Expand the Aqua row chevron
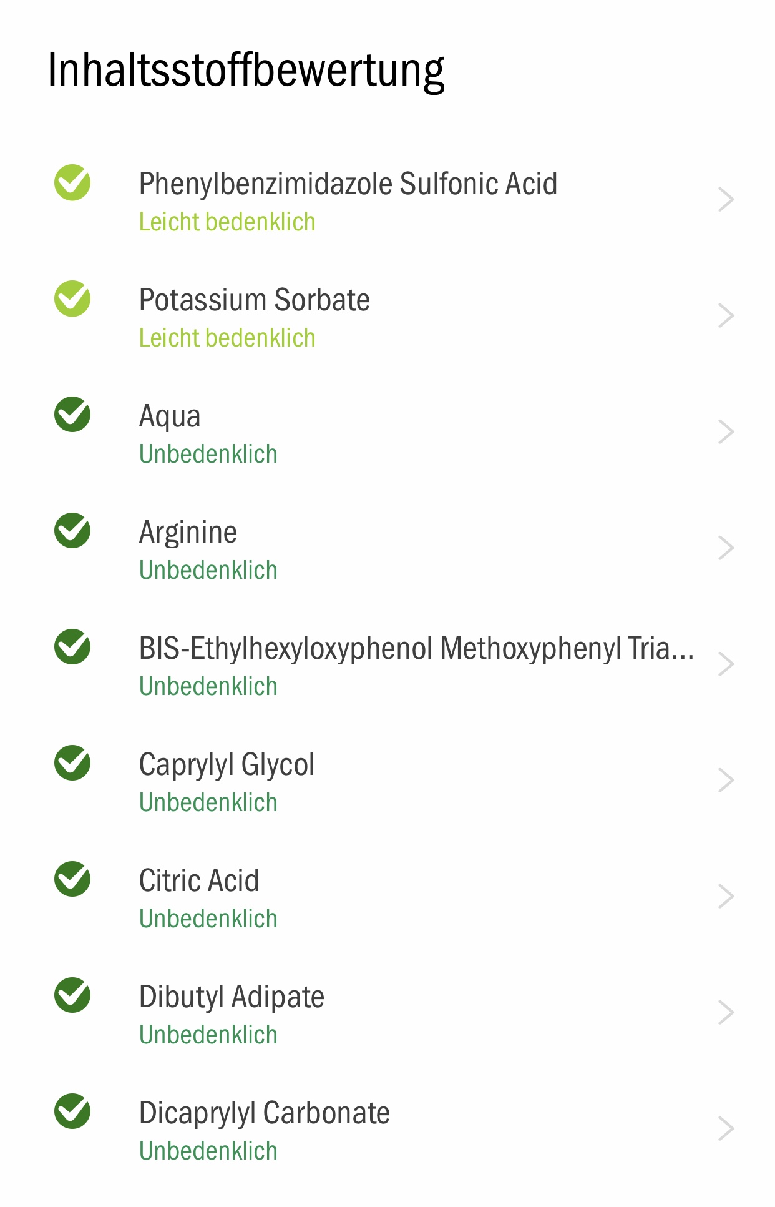This screenshot has height=1207, width=775. click(726, 432)
